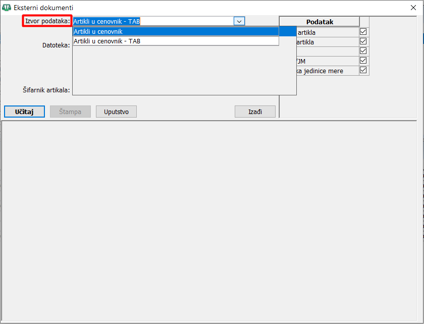The image size is (424, 324).
Task: Click the Izvor podataka combo box text
Action: [152, 21]
